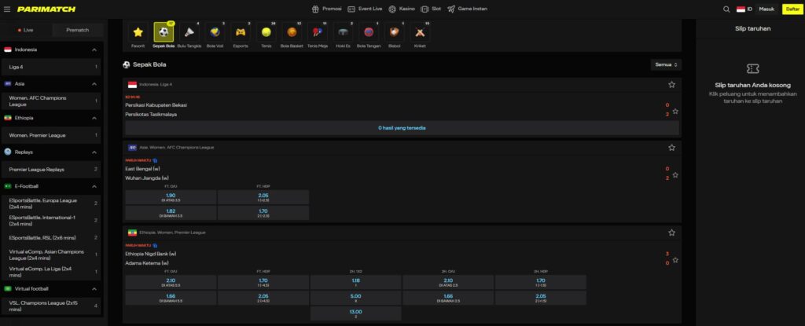805x326 pixels.
Task: Open ESportsBattle. Europa League sidebar item
Action: click(x=53, y=203)
